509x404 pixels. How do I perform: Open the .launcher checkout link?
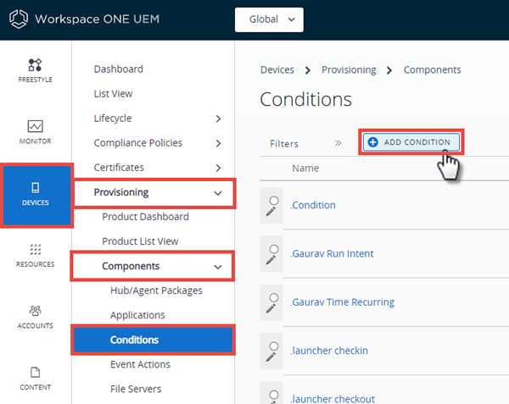333,399
